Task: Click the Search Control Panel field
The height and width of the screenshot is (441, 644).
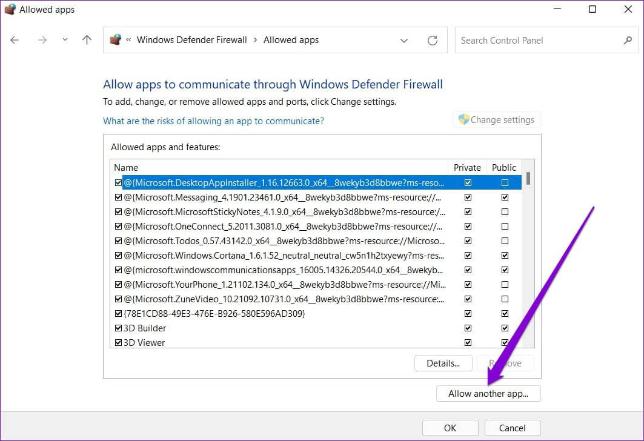Action: click(546, 40)
